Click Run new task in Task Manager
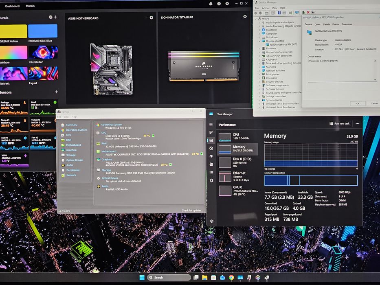Image resolution: width=380 pixels, height=285 pixels. click(x=340, y=124)
